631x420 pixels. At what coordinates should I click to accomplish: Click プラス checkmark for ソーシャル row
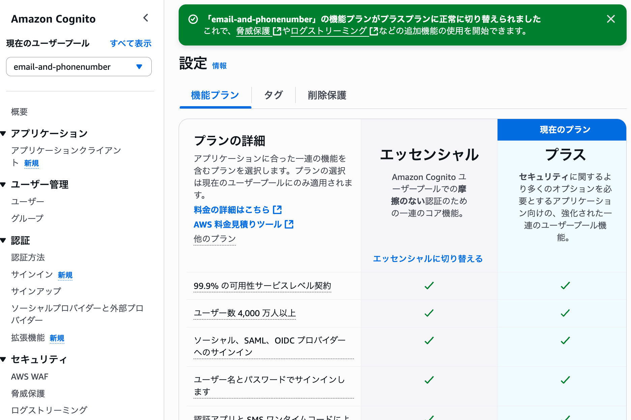[565, 340]
